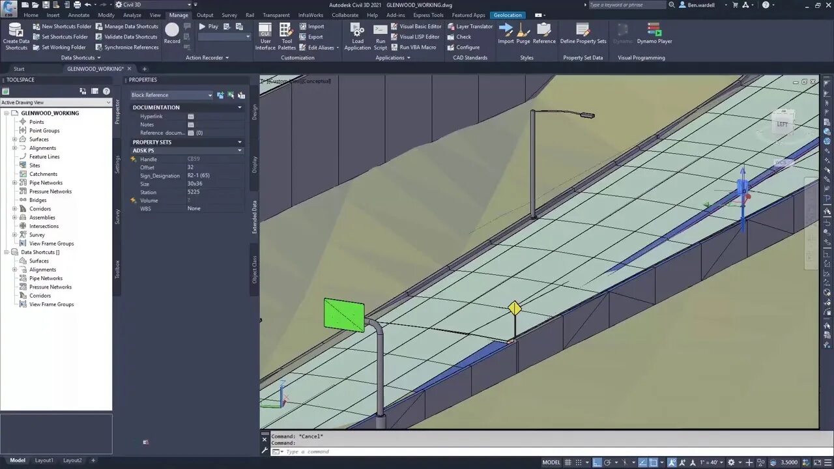The width and height of the screenshot is (834, 469).
Task: Launch the Import styles tool
Action: pos(506,33)
